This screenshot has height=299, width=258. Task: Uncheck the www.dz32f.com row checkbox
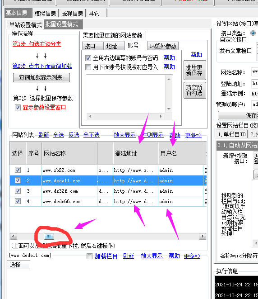tap(18, 191)
